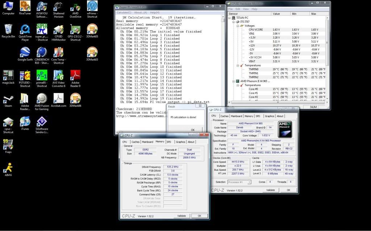371x231 pixels.
Task: Click the AMD OverDrive desktop icon
Action: coord(75,9)
